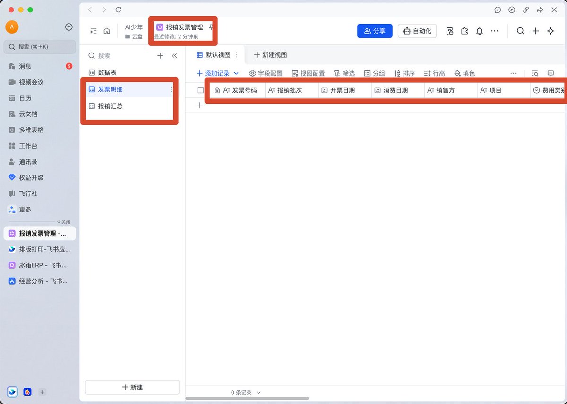Open the 自动化 automation button
567x404 pixels.
coord(417,31)
